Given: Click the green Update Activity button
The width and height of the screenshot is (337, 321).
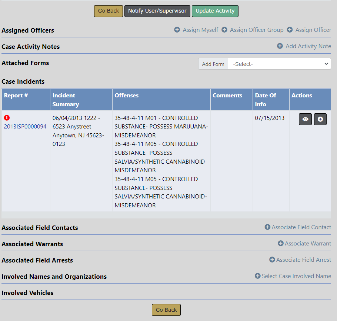Looking at the screenshot, I should tap(215, 11).
